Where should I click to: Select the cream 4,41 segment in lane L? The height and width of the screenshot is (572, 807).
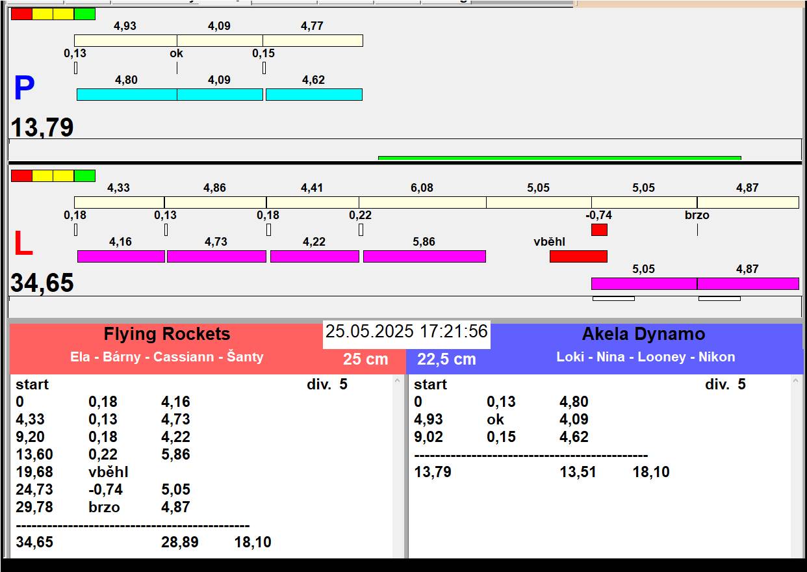[313, 202]
